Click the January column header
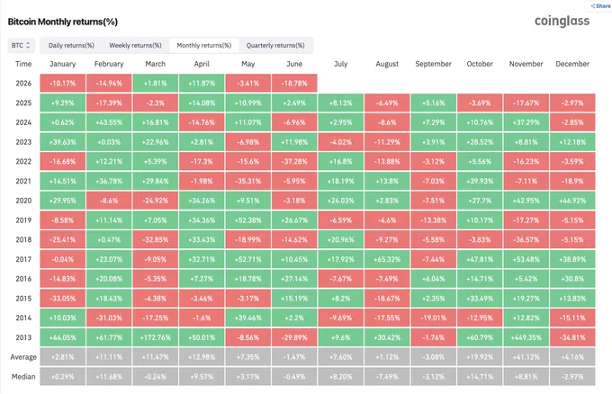Viewport: 612px width, 394px height. click(62, 64)
